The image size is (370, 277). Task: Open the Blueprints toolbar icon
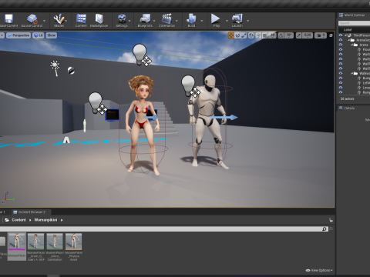point(145,19)
